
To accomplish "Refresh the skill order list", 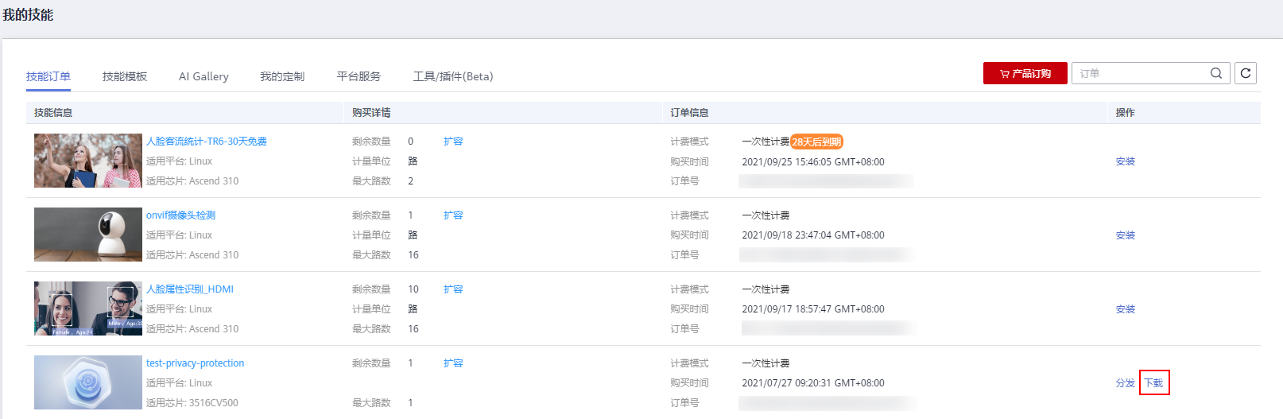I will 1246,73.
